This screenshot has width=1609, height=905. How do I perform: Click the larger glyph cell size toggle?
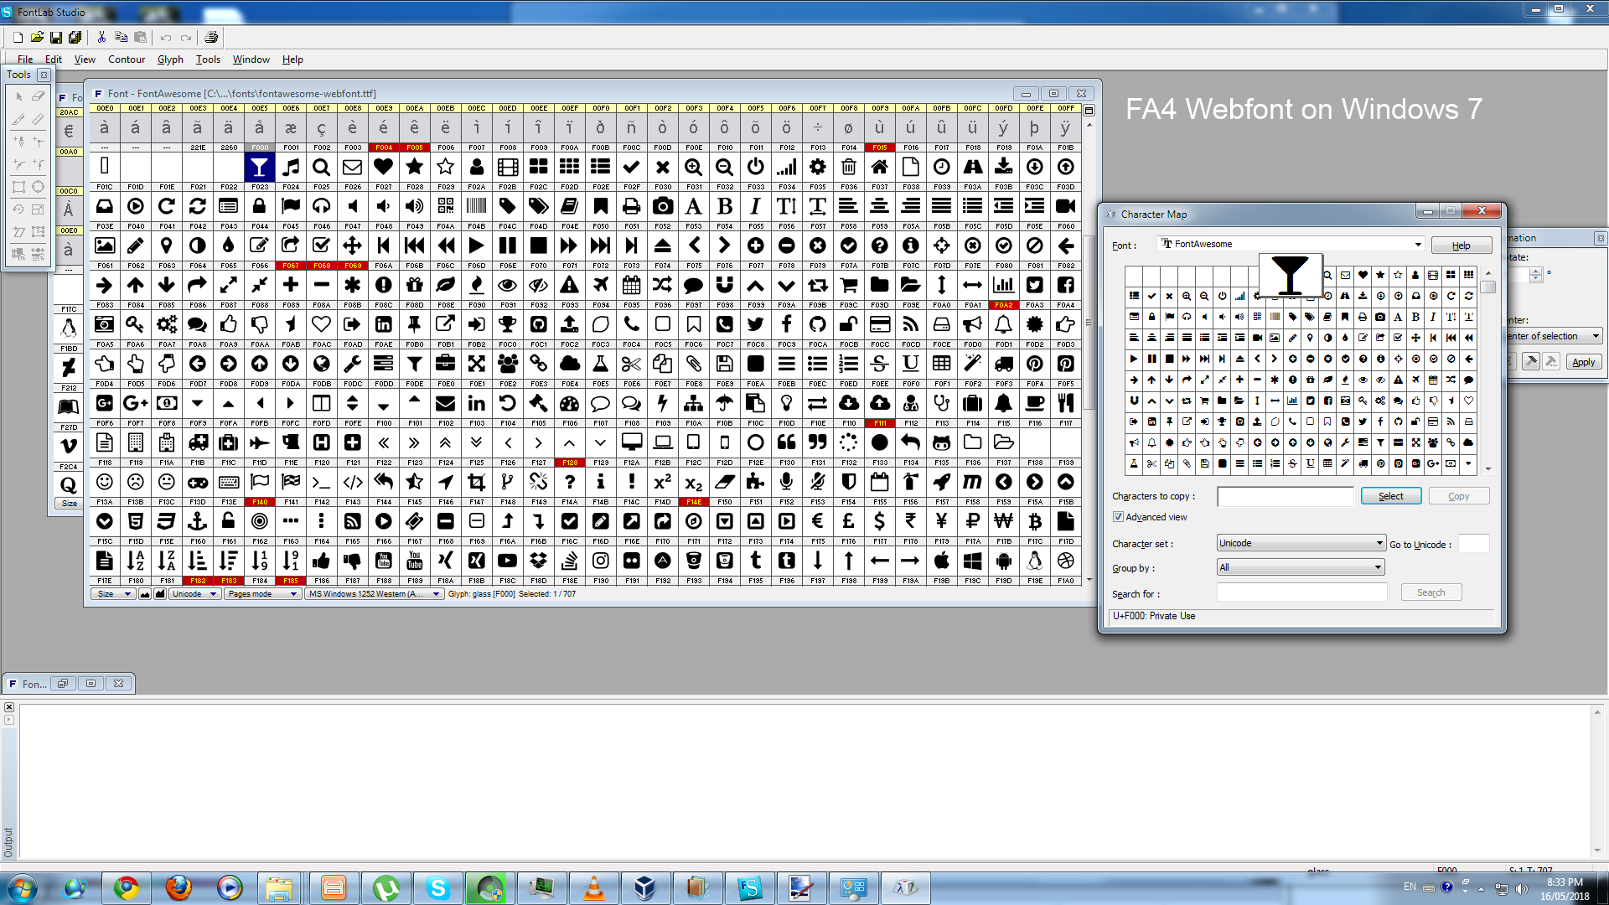click(x=160, y=594)
